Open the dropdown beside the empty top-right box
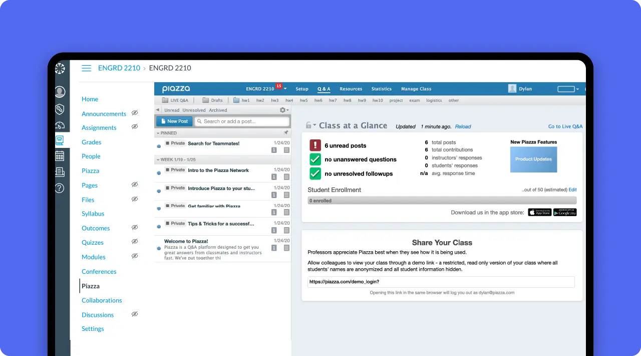This screenshot has height=356, width=641. [x=577, y=89]
